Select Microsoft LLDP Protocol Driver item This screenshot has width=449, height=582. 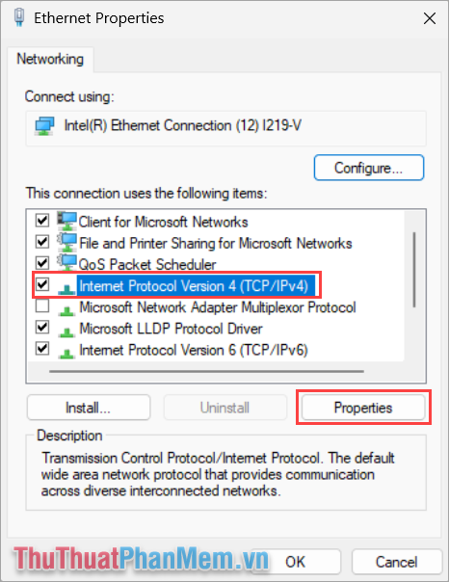[x=172, y=329]
